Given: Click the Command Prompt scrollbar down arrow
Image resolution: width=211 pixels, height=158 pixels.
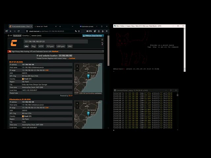Looking at the screenshot, I should (x=177, y=130).
